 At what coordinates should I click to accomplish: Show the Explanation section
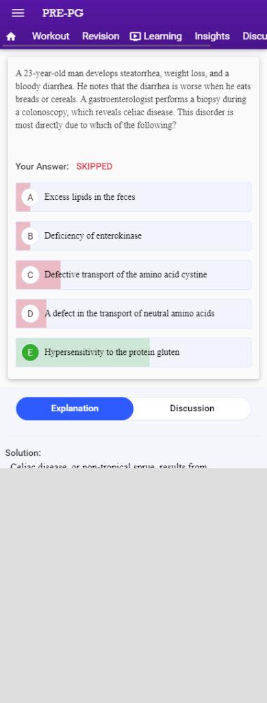click(x=75, y=408)
